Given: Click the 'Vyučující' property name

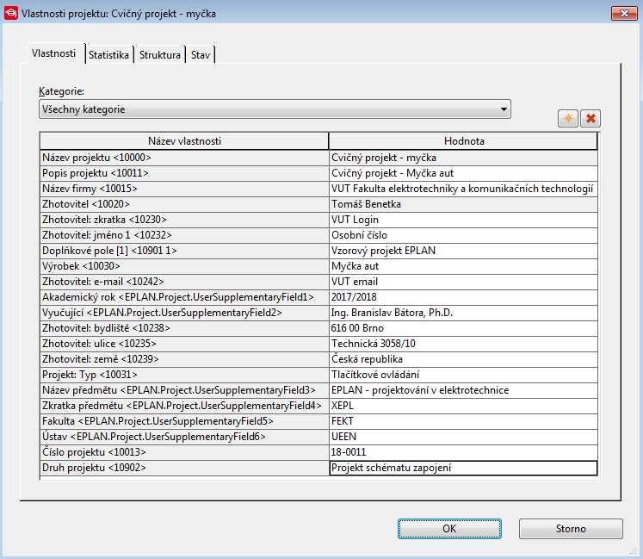Looking at the screenshot, I should pos(184,313).
